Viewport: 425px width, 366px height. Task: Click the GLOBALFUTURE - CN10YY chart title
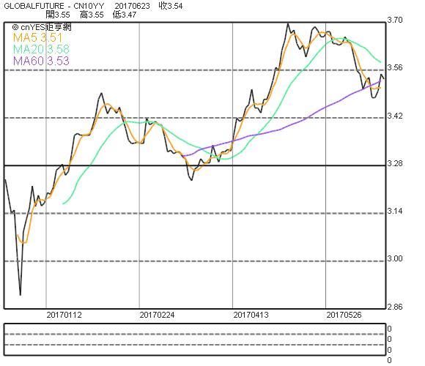click(x=53, y=6)
